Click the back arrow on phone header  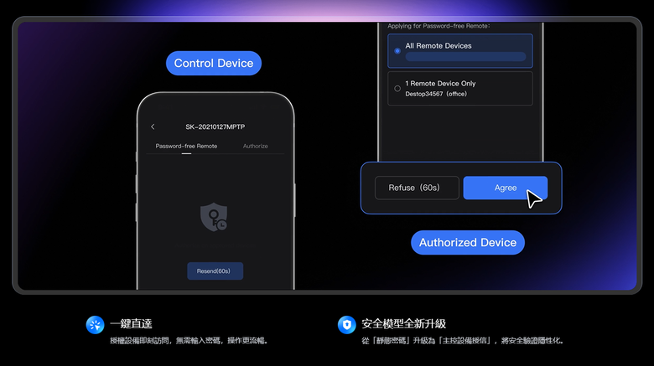153,126
